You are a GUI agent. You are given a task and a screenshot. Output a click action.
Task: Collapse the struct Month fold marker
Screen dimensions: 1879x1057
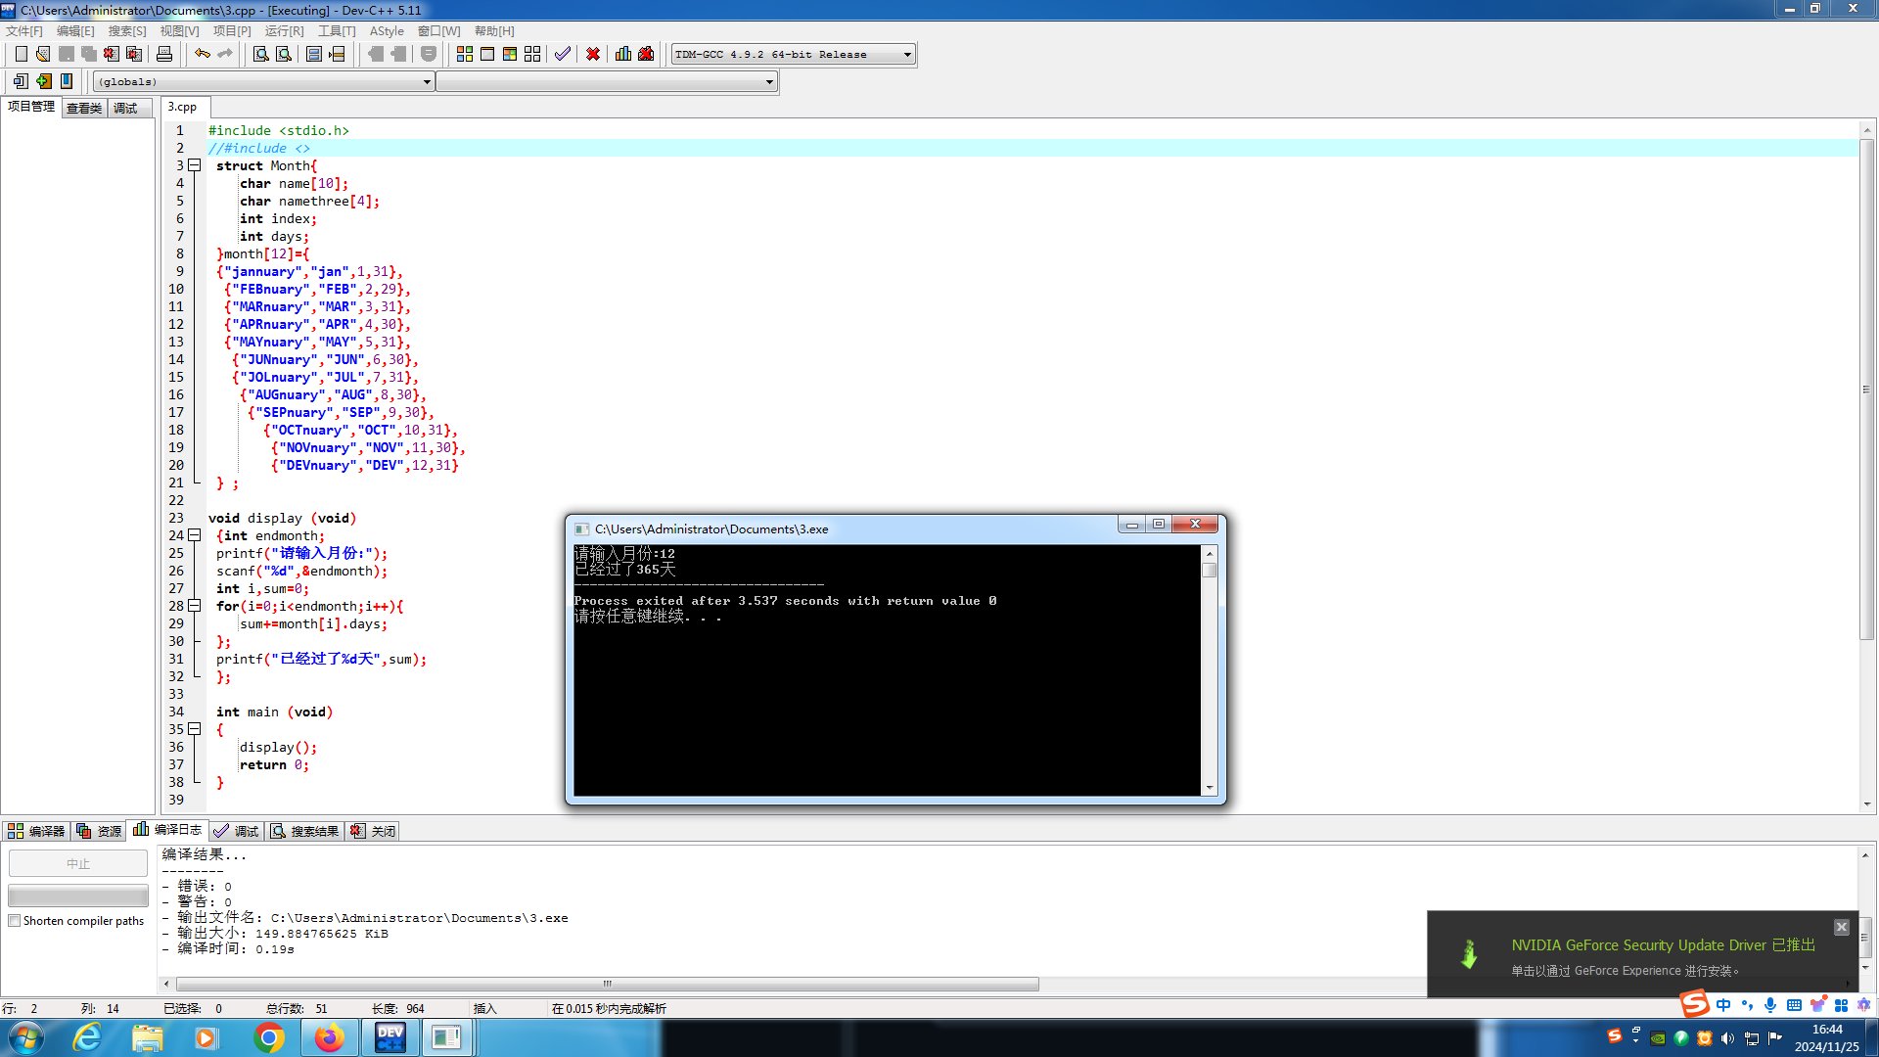point(194,165)
